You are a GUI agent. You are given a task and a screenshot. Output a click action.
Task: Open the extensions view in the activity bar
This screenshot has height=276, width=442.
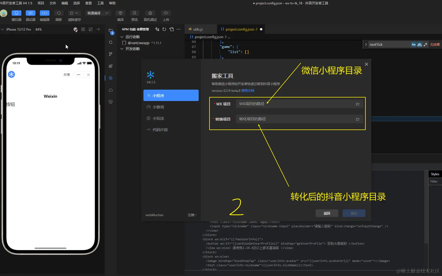pos(111,66)
